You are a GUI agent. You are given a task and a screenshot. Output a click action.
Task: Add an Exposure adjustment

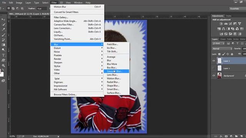(x=235, y=24)
